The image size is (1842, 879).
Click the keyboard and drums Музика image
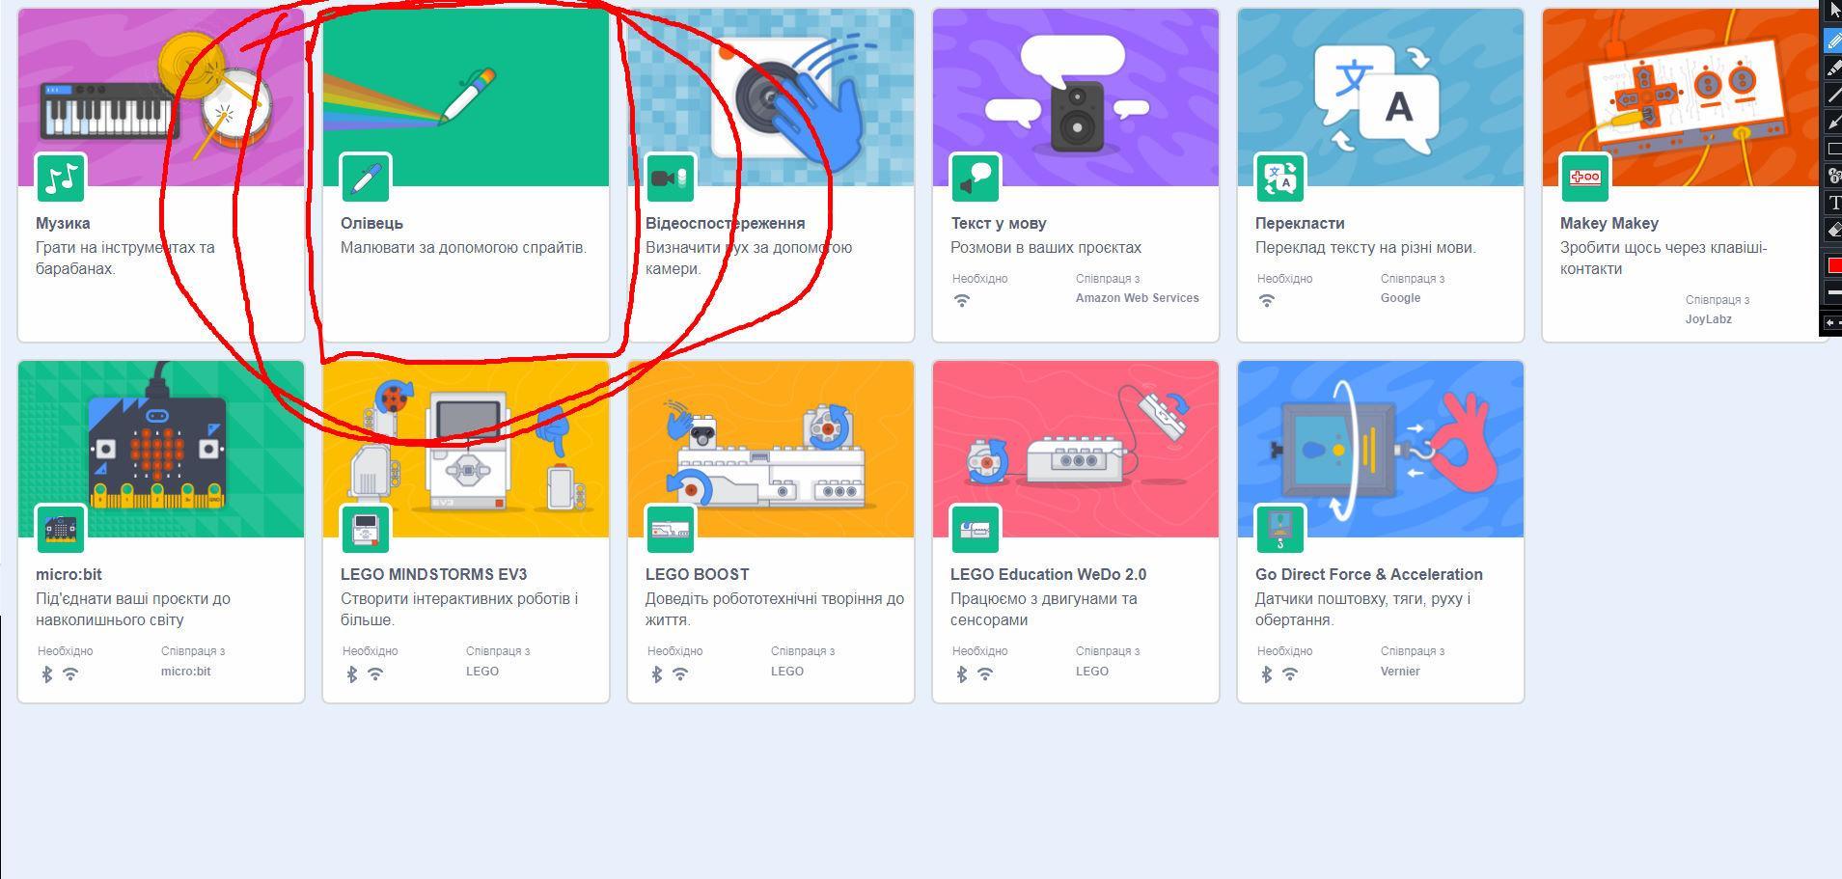161,97
